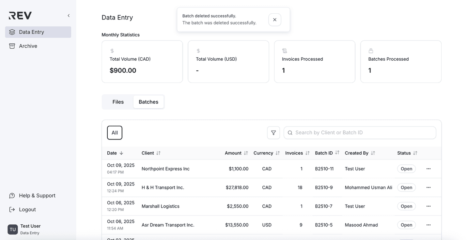Toggle the All filter chip
Image resolution: width=467 pixels, height=240 pixels.
click(115, 133)
